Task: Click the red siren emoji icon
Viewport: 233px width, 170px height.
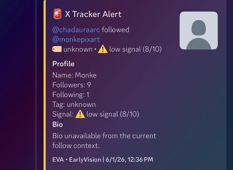Action: click(x=57, y=14)
